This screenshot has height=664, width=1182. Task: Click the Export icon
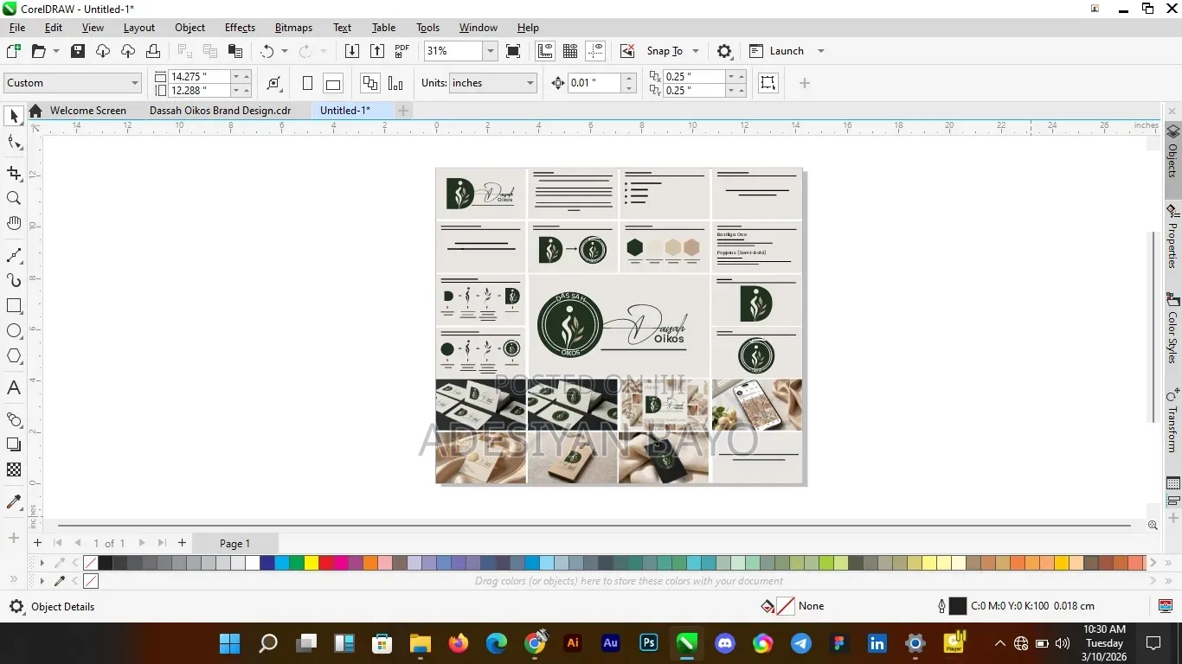coord(377,51)
